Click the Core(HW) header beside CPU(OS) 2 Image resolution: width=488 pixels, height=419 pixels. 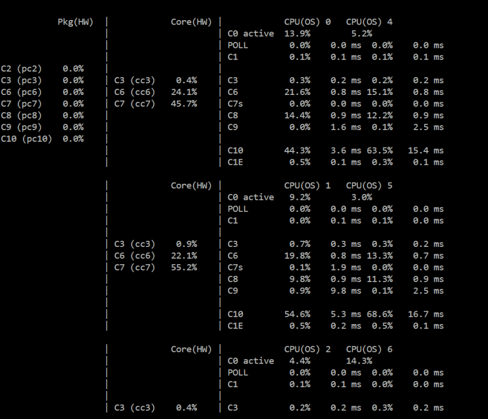[191, 349]
